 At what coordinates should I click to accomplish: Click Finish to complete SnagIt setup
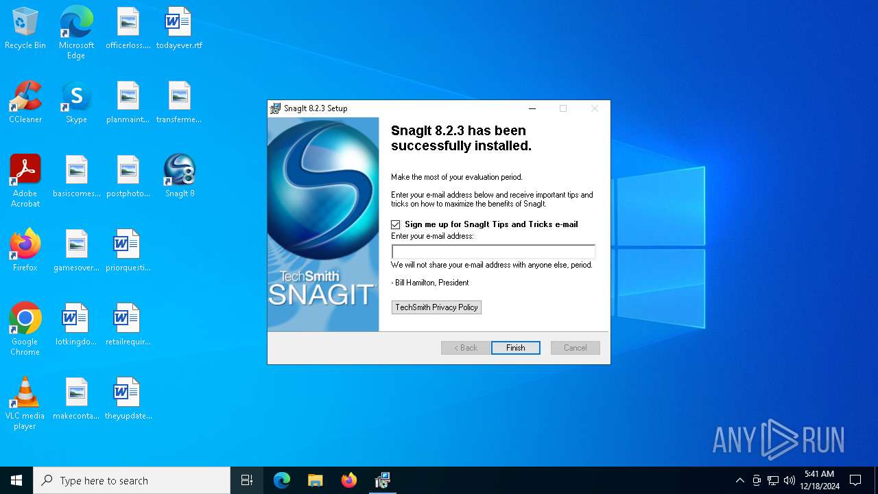pos(516,348)
